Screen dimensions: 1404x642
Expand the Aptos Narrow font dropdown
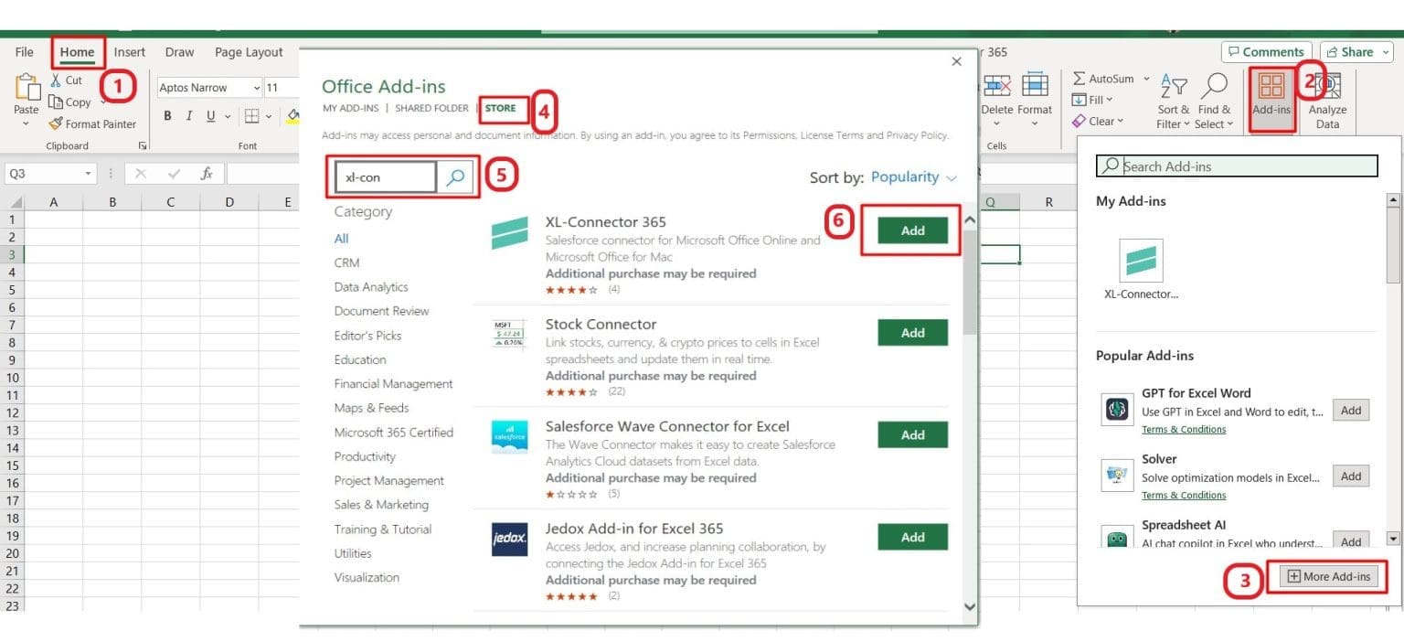[x=257, y=88]
